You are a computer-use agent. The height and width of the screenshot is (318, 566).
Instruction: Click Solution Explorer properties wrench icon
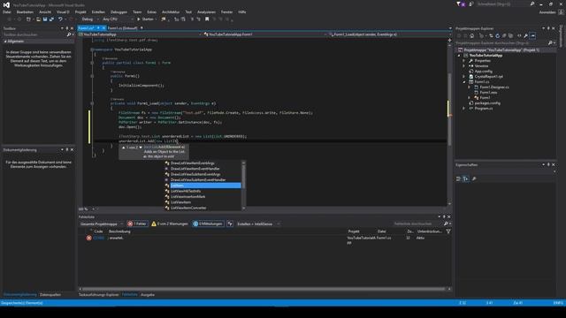(526, 35)
